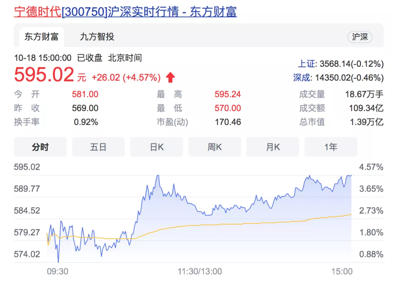Screen dimensions: 393x281
Task: Click the 3.65% percent axis label
Action: 371,189
